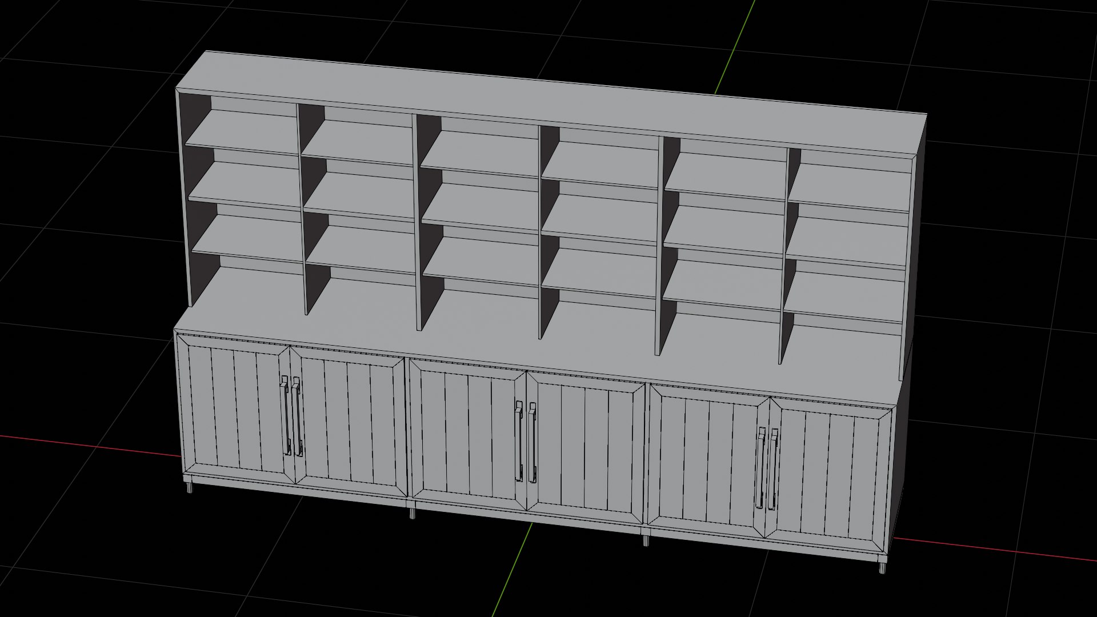The height and width of the screenshot is (617, 1097).
Task: Click the left handle on the leftmost door pair
Action: pyautogui.click(x=285, y=415)
